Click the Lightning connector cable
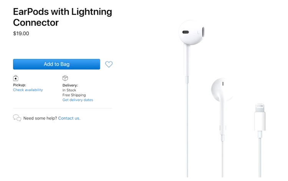 [260, 157]
